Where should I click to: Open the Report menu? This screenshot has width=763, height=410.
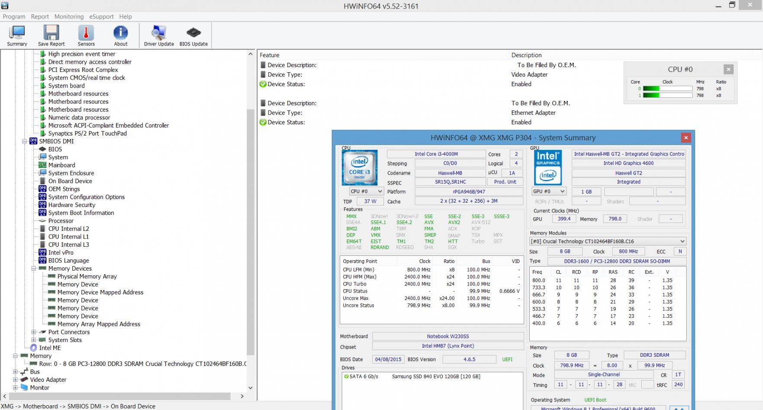click(40, 16)
